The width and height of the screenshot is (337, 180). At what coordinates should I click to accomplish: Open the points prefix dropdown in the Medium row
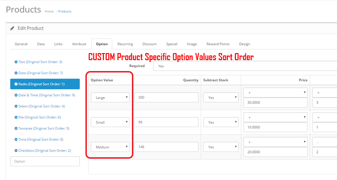click(325, 142)
